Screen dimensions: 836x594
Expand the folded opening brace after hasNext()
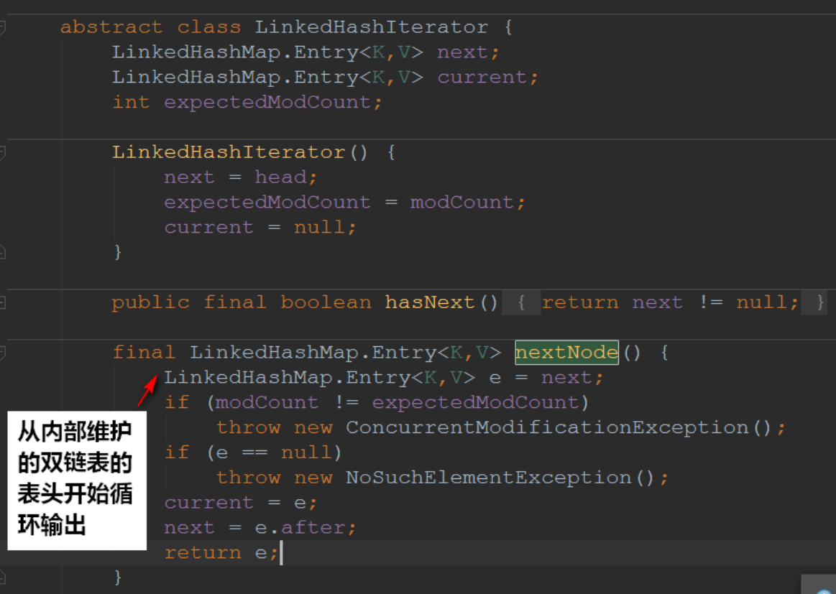coord(521,302)
